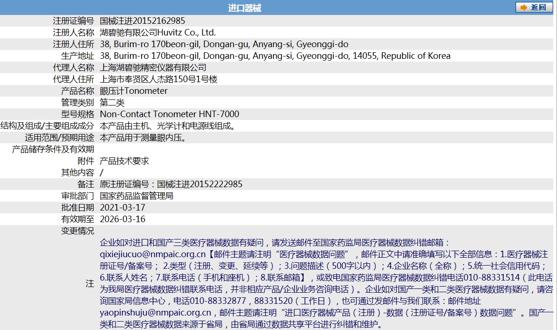Image resolution: width=557 pixels, height=330 pixels.
Task: Select intended use 本产品用于测量眼内压
Action: [143, 138]
